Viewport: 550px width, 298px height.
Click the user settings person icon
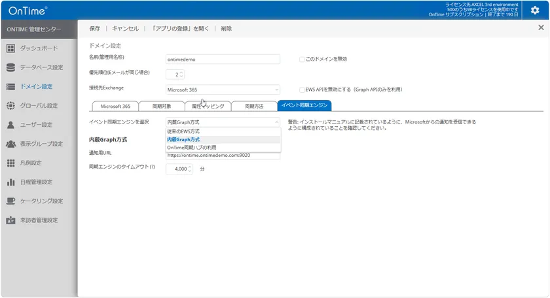tap(11, 125)
